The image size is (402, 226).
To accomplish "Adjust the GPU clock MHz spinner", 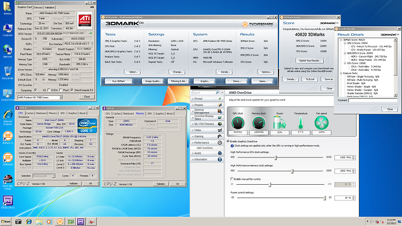I will (353, 157).
